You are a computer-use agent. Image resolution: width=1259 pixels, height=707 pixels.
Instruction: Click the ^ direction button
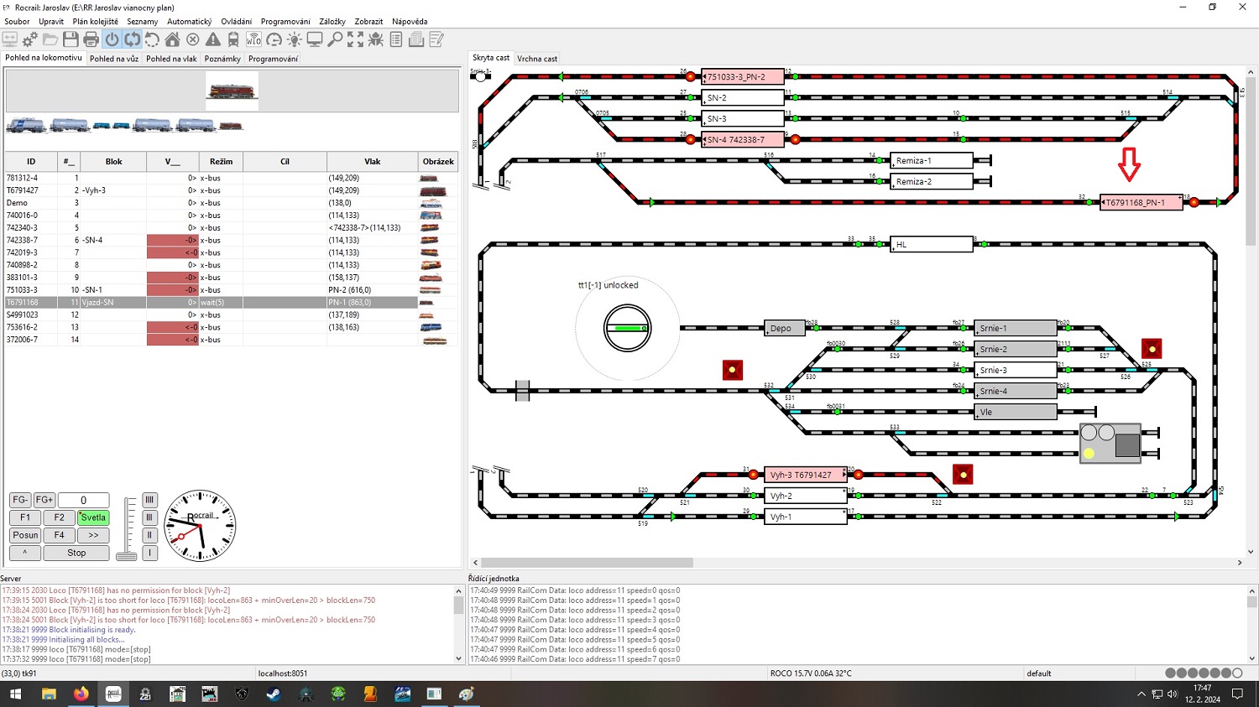[25, 553]
